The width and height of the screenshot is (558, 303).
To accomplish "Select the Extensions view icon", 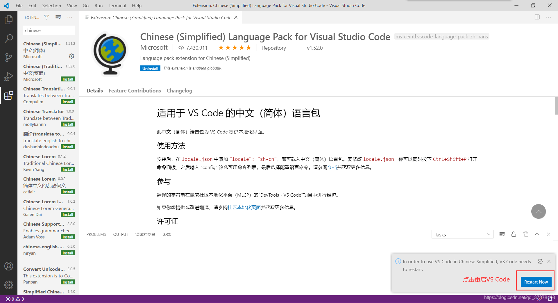I will [x=9, y=95].
